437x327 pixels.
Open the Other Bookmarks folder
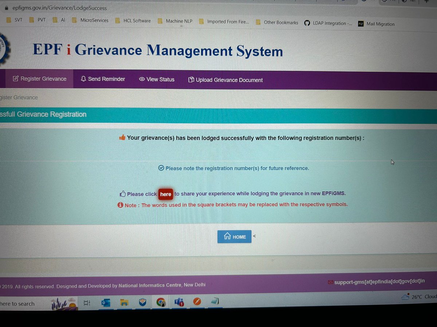point(277,23)
